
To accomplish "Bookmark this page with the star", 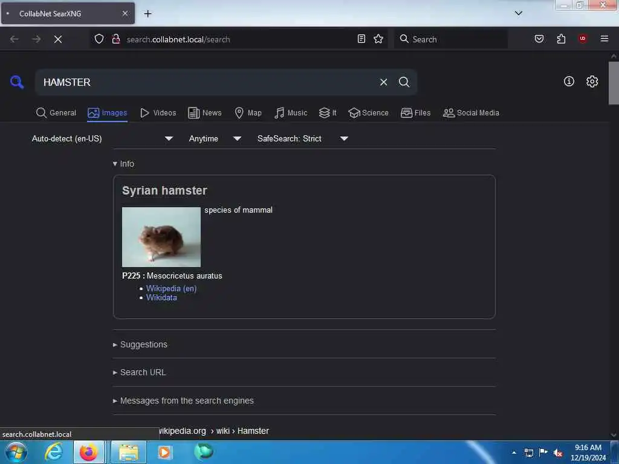I will click(x=378, y=39).
